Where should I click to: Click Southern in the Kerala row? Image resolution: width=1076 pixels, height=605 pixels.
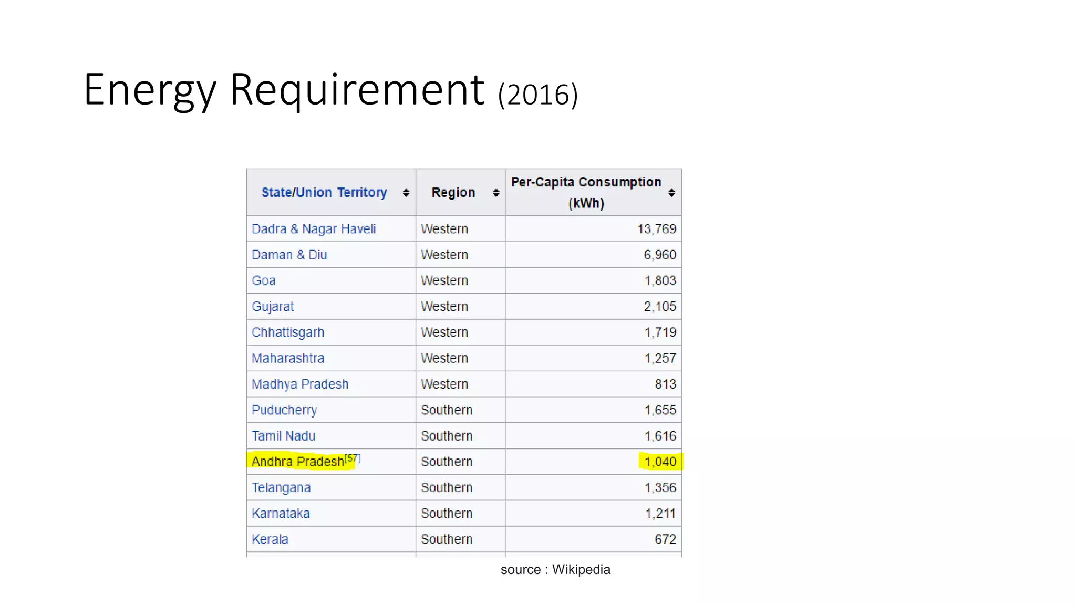447,539
